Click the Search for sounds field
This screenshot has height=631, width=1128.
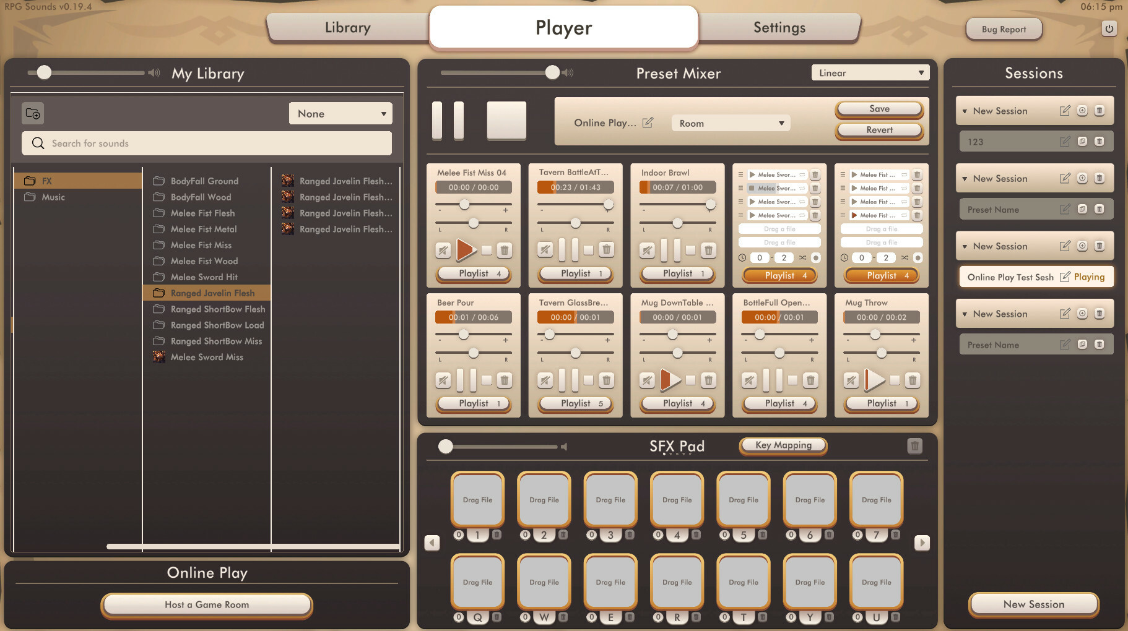click(206, 143)
